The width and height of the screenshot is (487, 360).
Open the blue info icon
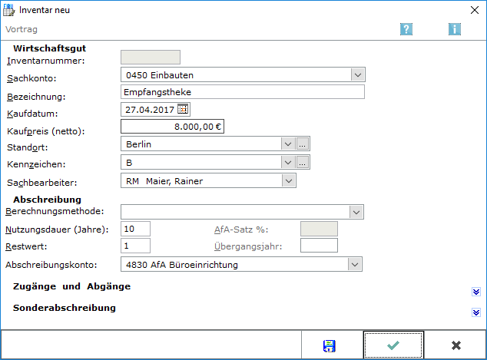455,29
